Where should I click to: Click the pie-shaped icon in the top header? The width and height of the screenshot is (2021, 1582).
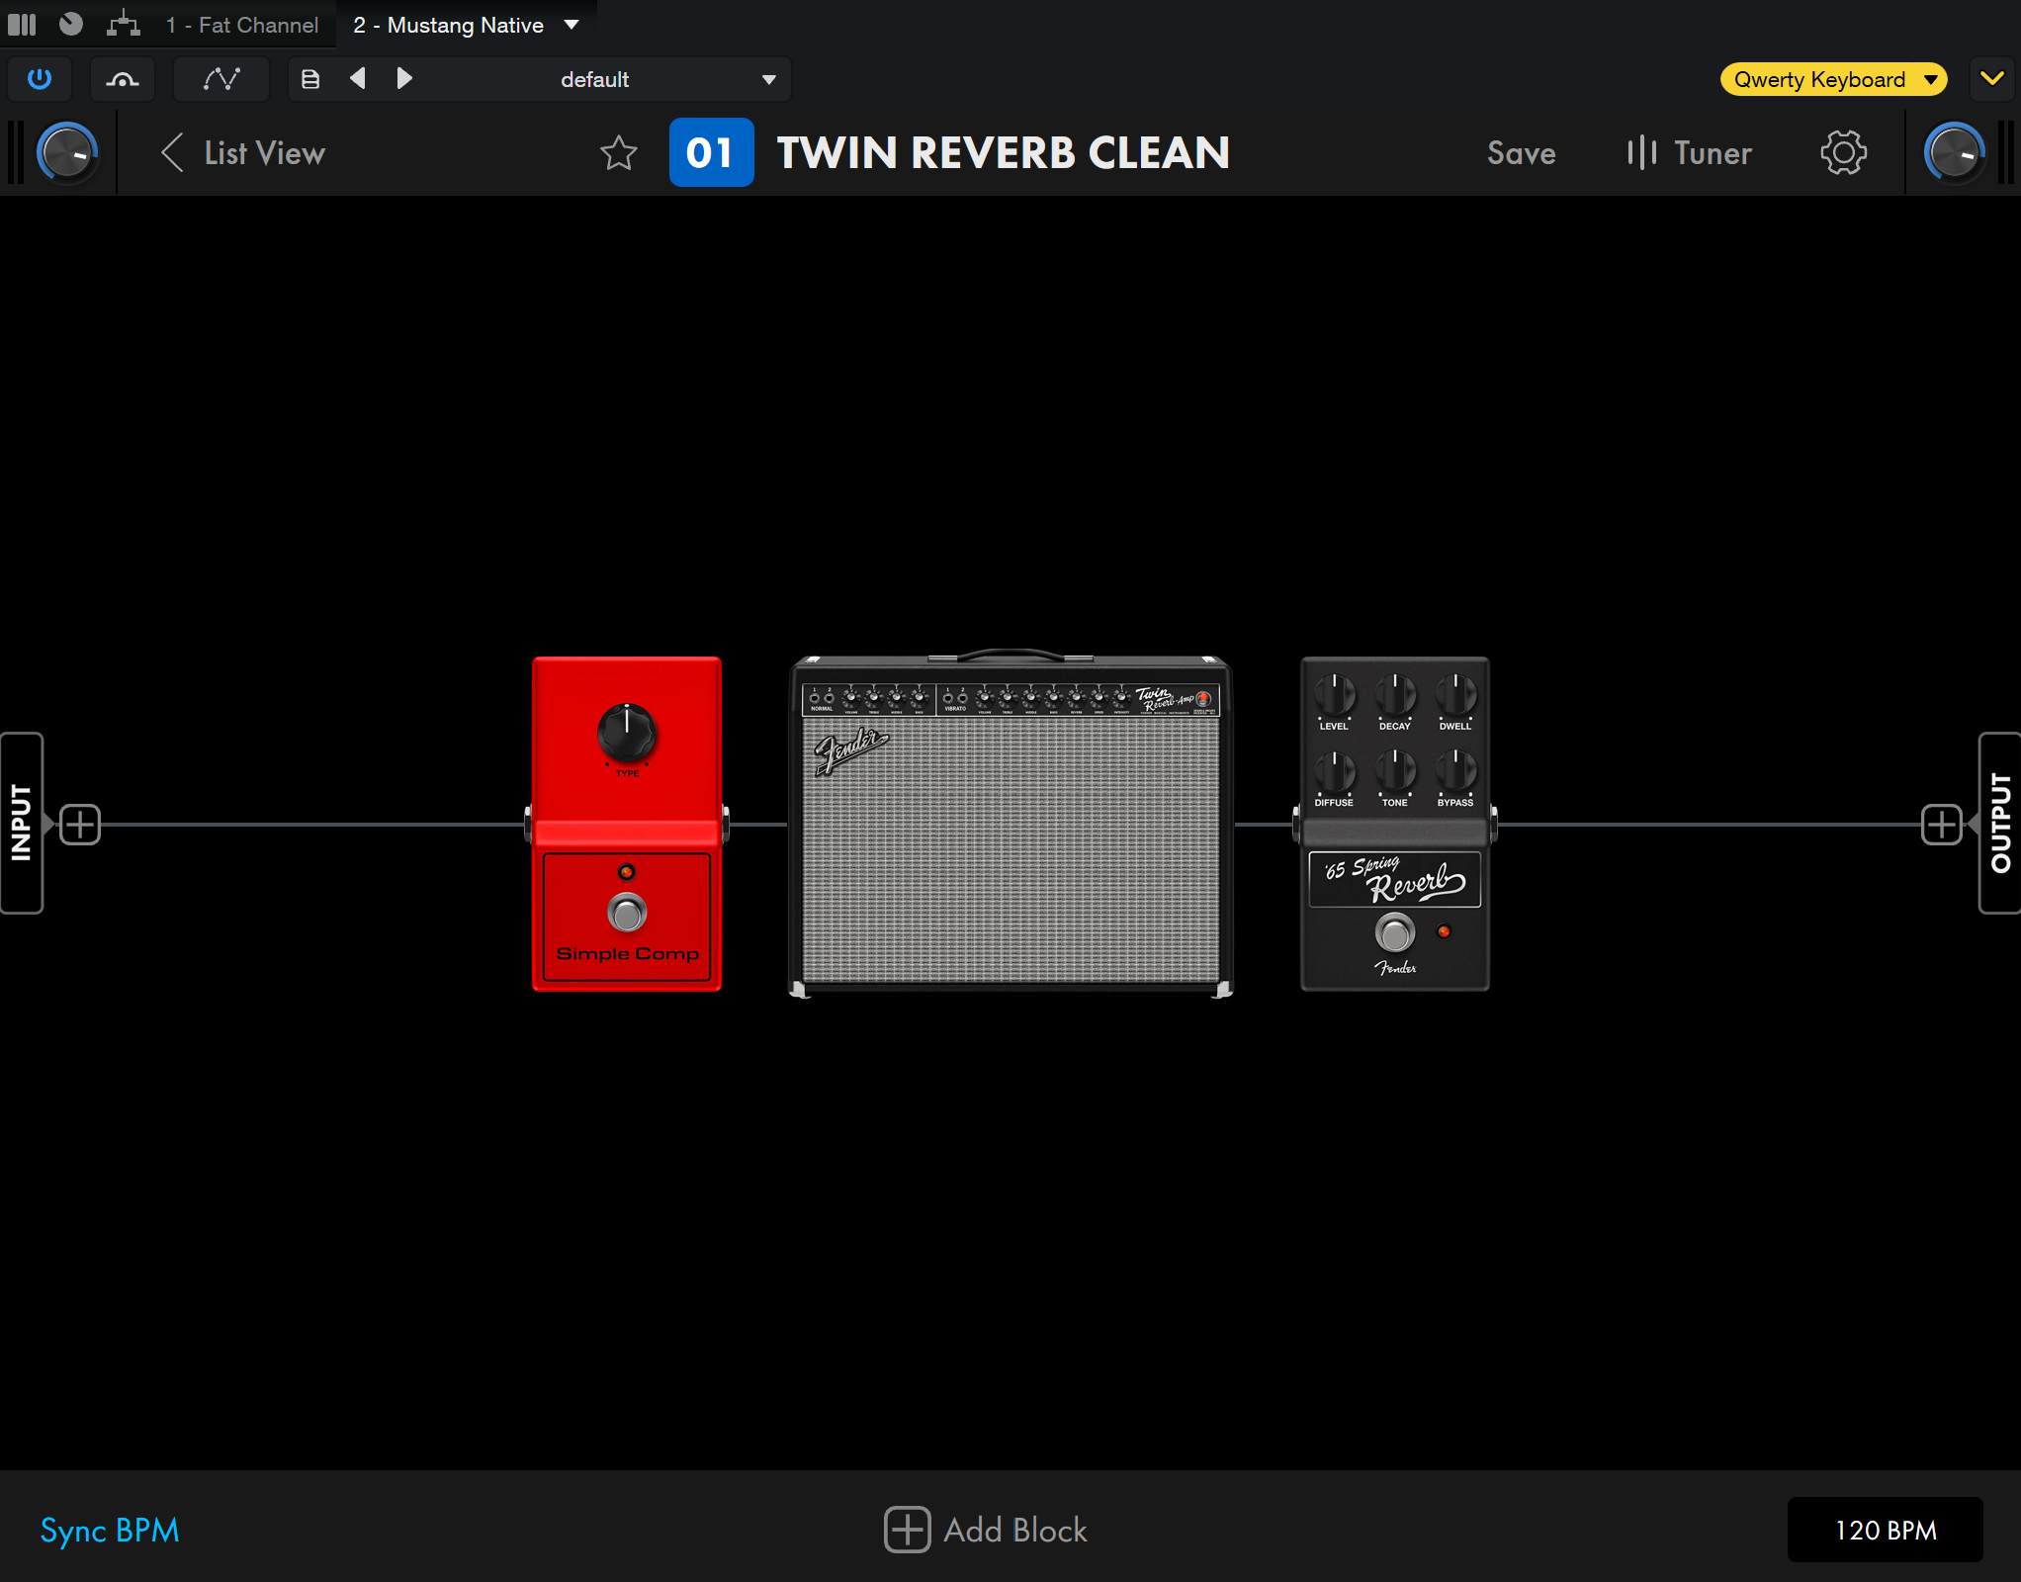[71, 24]
